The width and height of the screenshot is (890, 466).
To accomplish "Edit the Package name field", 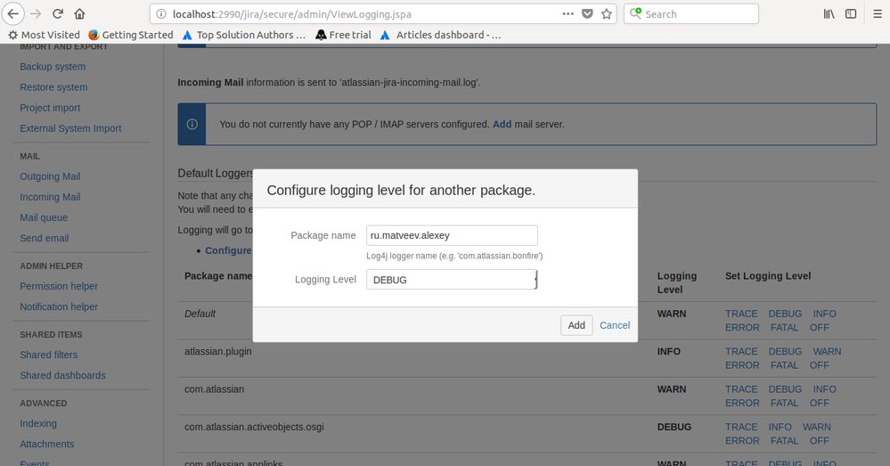I will click(x=452, y=235).
